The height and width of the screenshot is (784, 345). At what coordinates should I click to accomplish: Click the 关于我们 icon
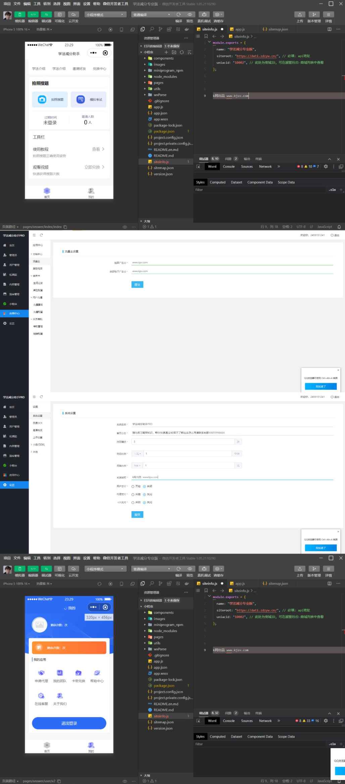(x=60, y=696)
